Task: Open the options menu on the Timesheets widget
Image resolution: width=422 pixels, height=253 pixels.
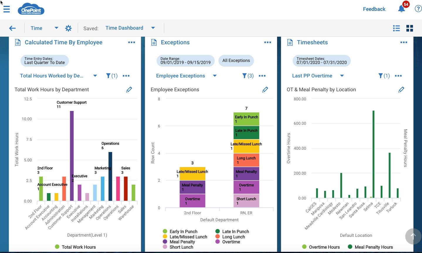Action: pos(404,42)
